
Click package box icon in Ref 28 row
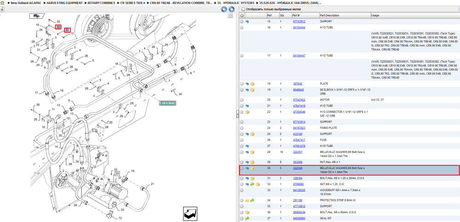coord(252,152)
